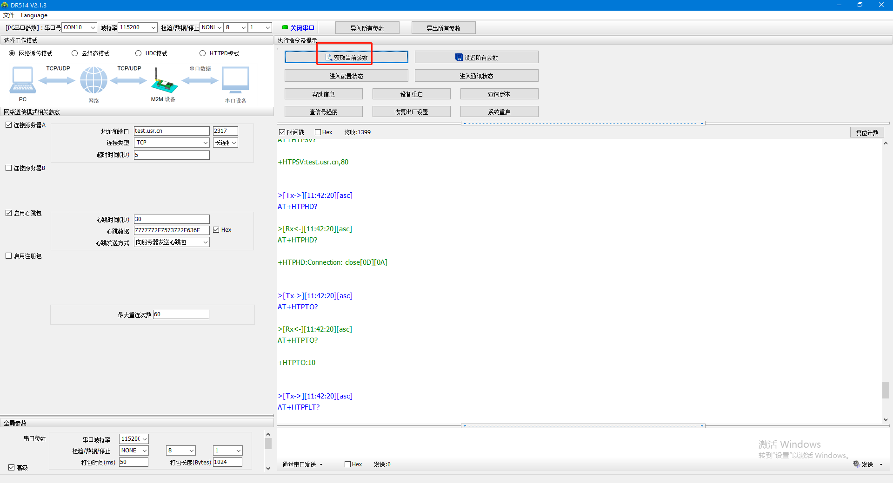This screenshot has width=893, height=483.
Task: Toggle the 时间戳 timestamp checkbox
Action: (282, 132)
